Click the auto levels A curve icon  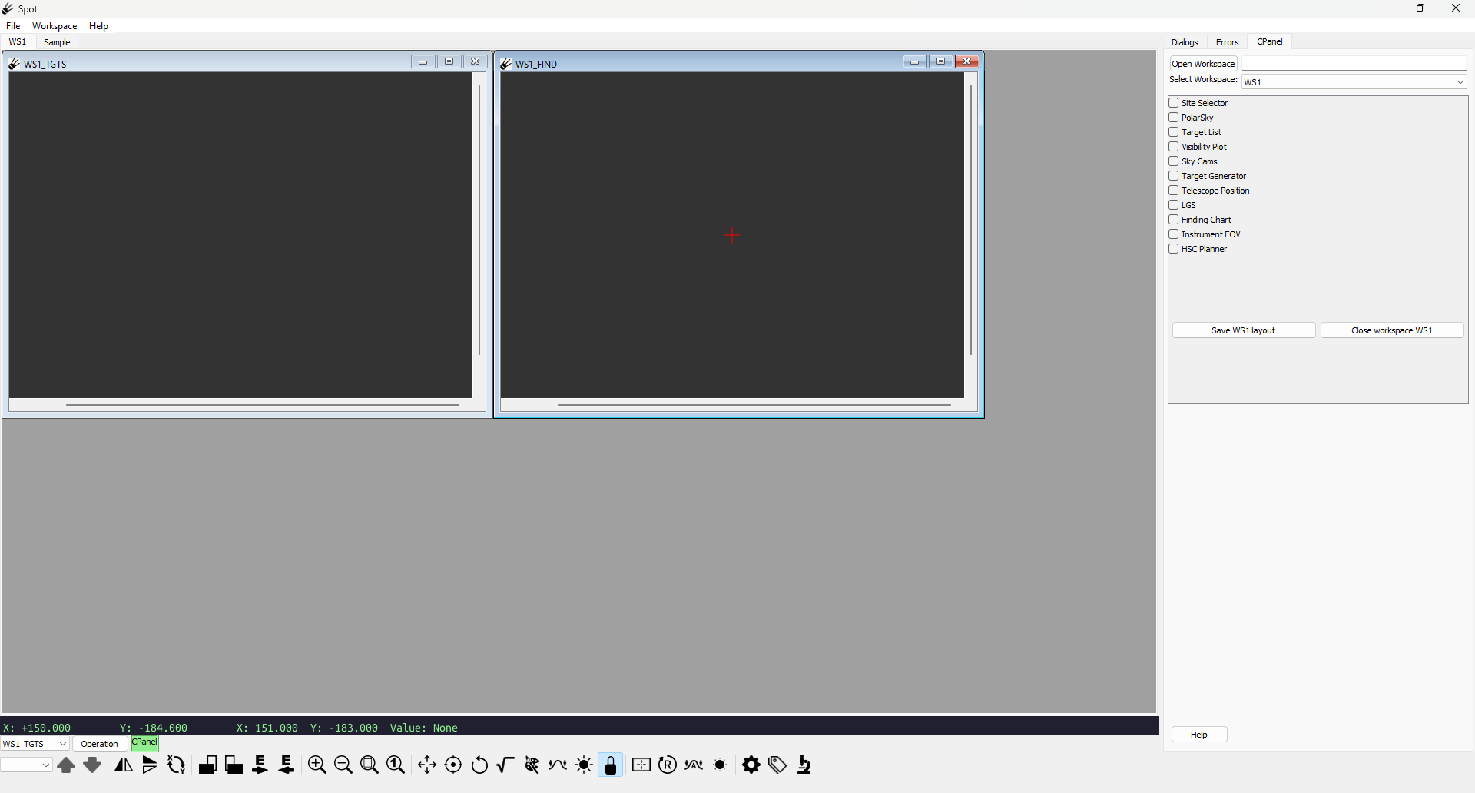(x=694, y=765)
